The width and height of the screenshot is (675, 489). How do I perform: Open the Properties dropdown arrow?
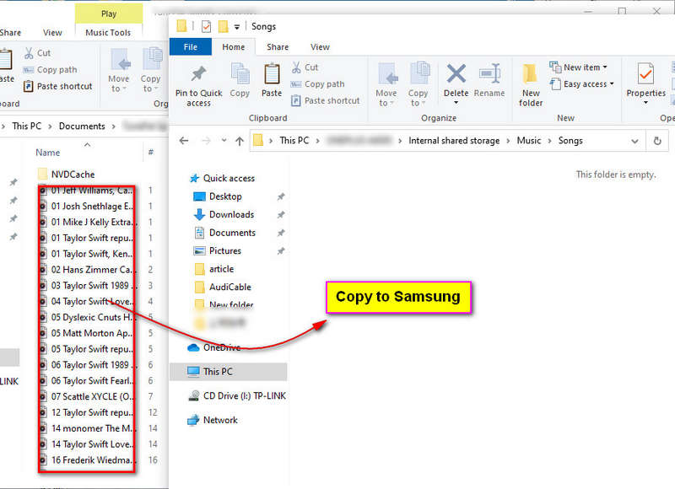click(645, 103)
